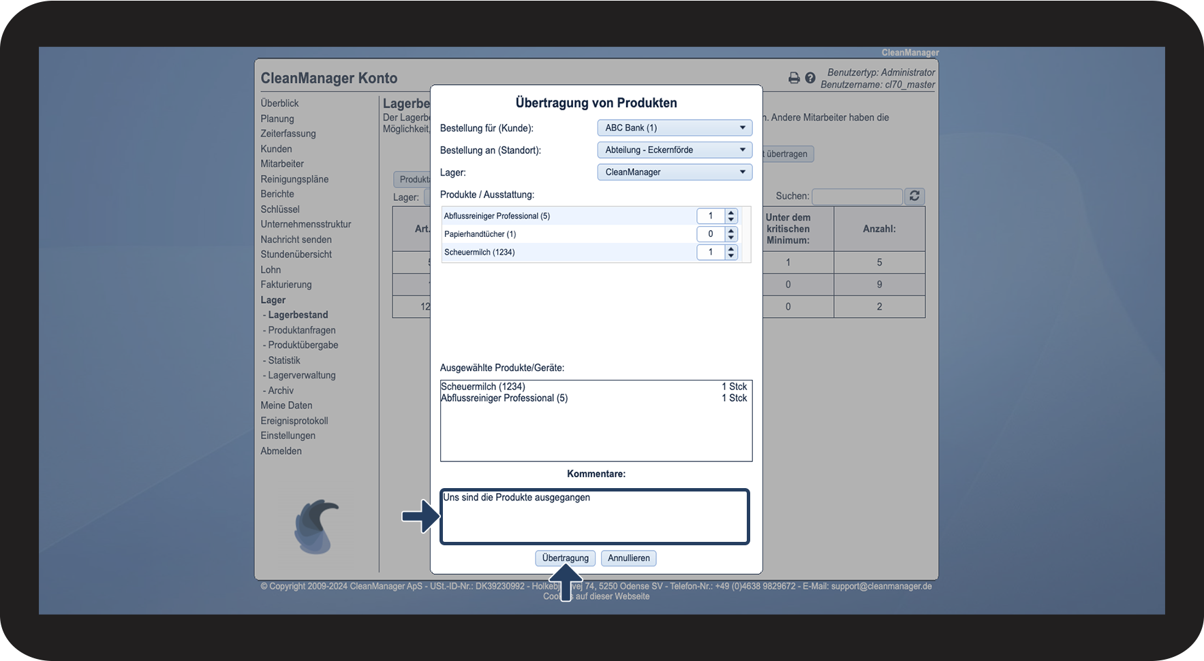This screenshot has height=661, width=1204.
Task: Click the Übertragung button
Action: pos(566,558)
